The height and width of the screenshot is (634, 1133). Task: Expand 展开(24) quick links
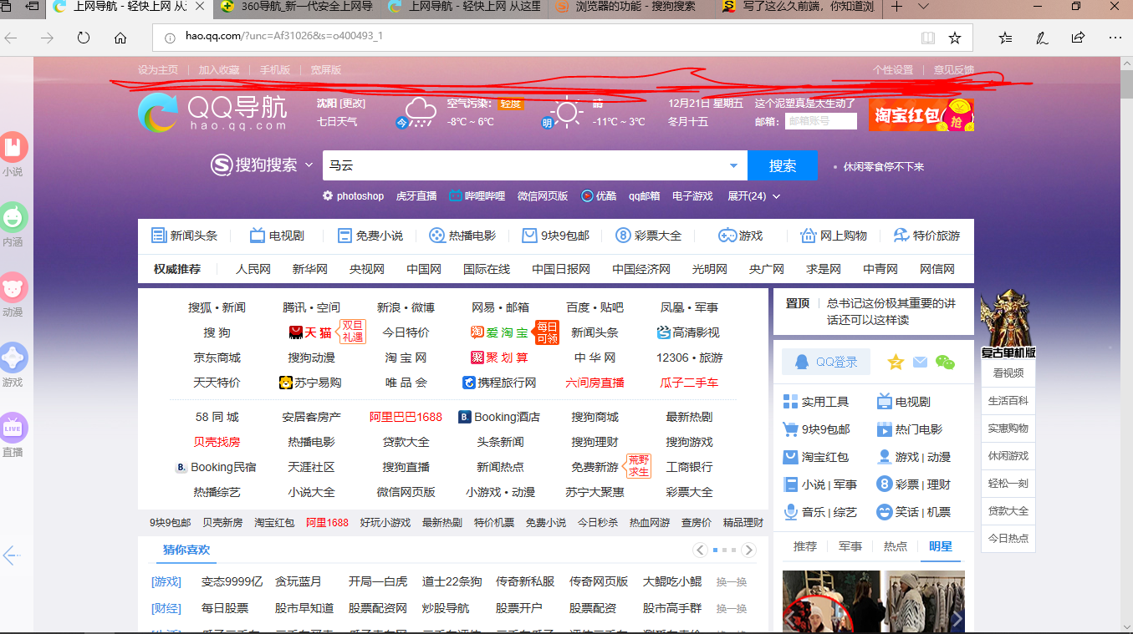[x=754, y=196]
